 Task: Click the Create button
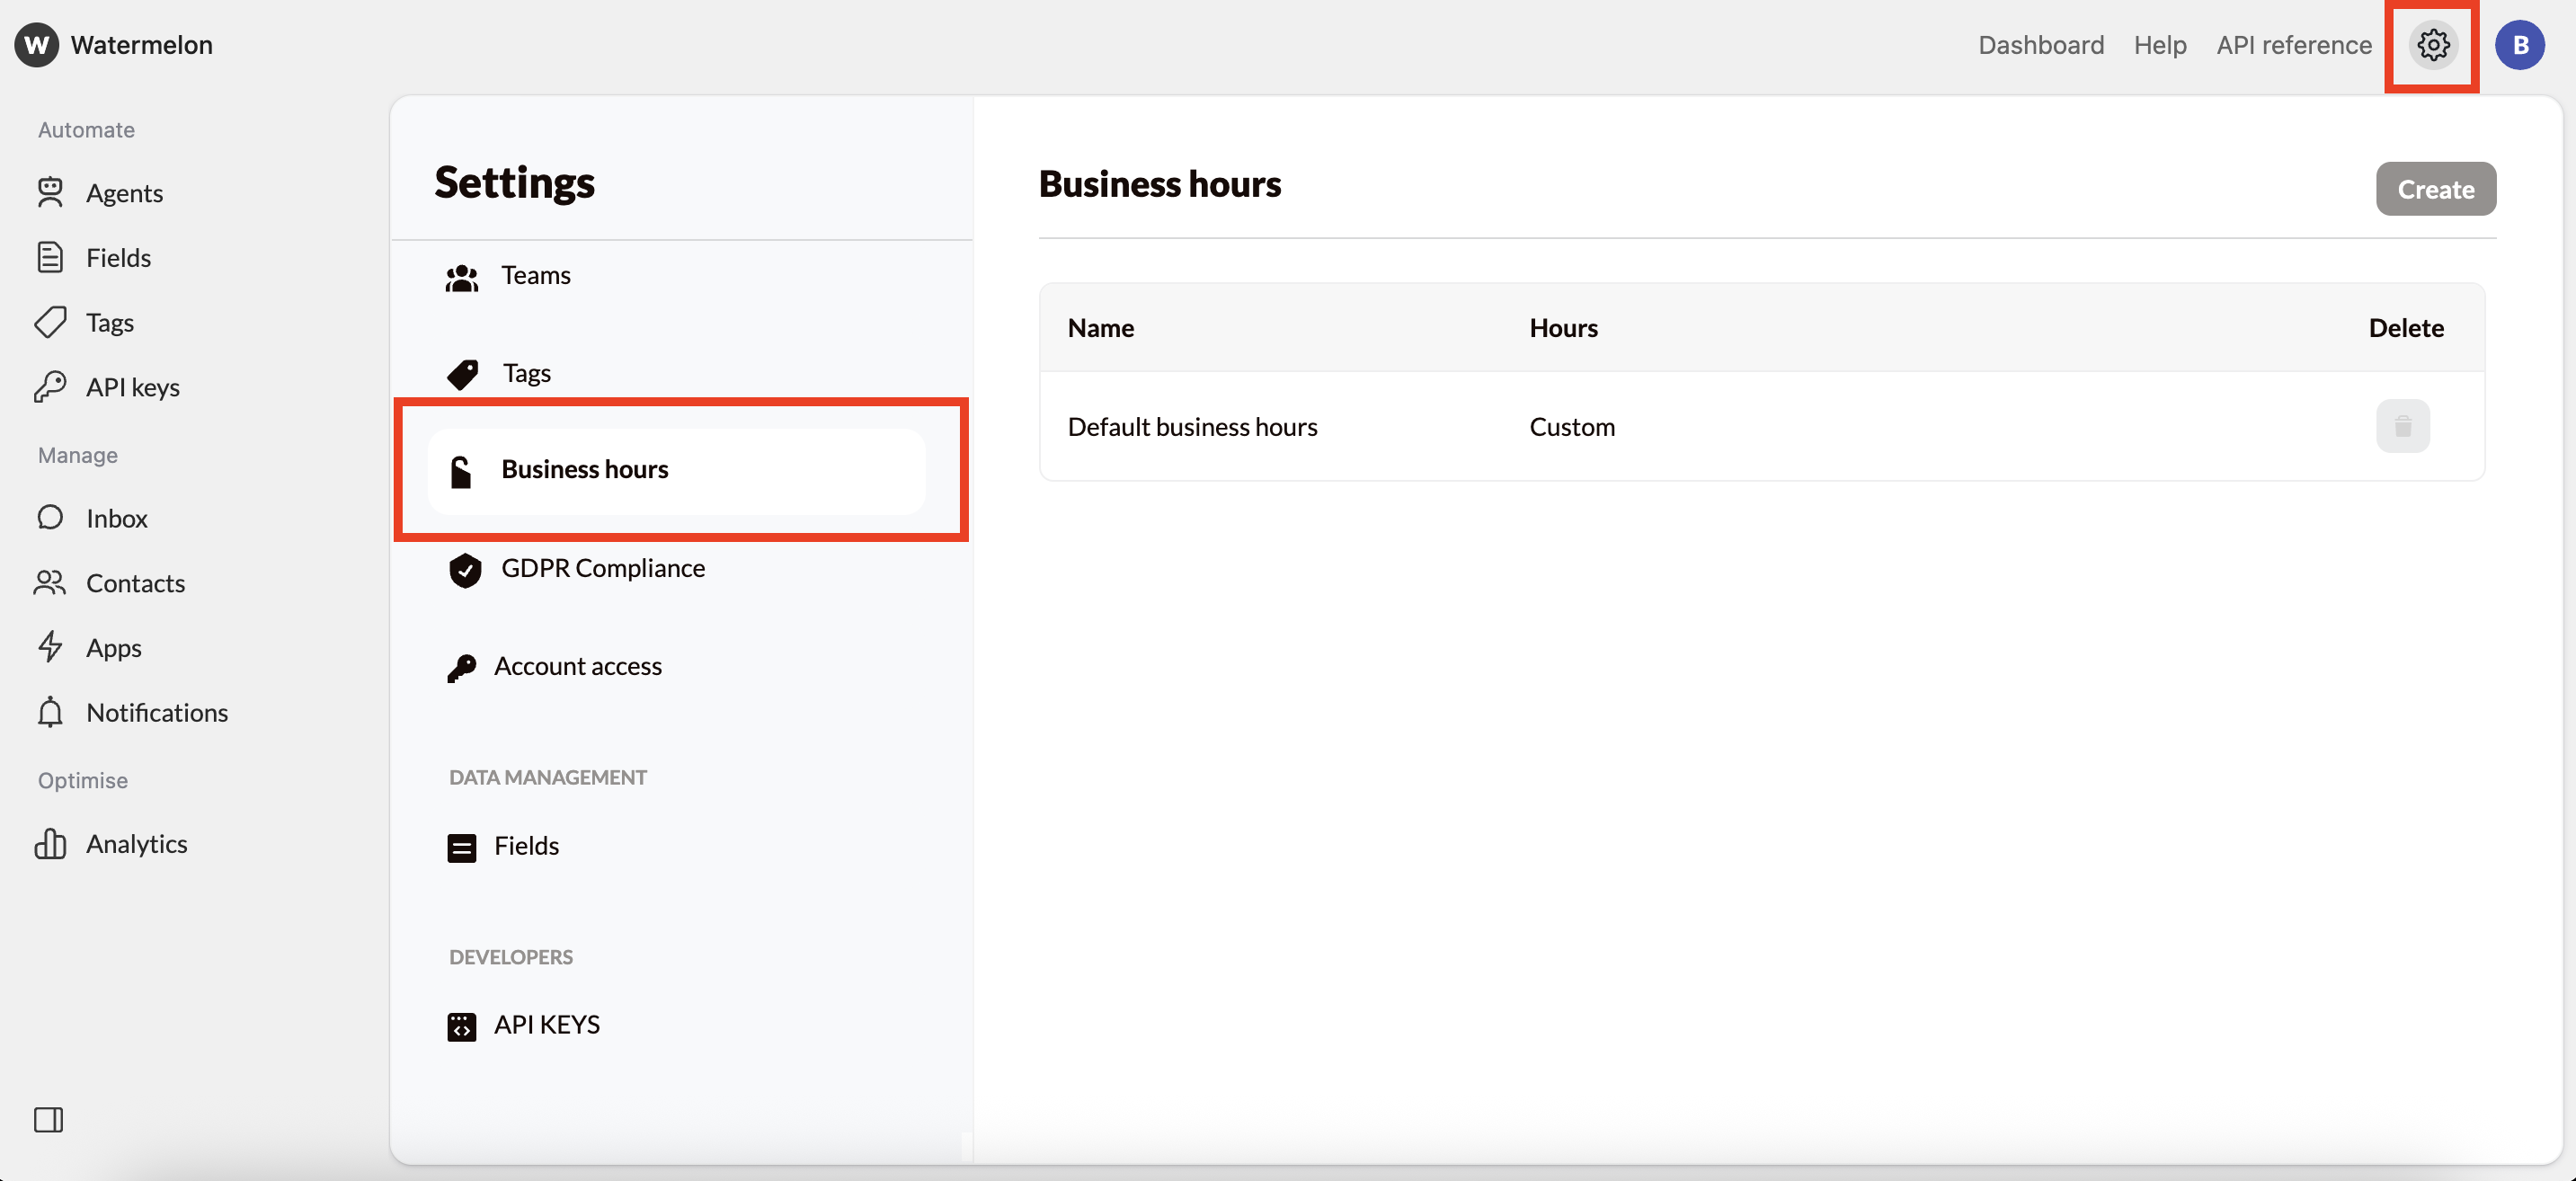click(x=2434, y=189)
